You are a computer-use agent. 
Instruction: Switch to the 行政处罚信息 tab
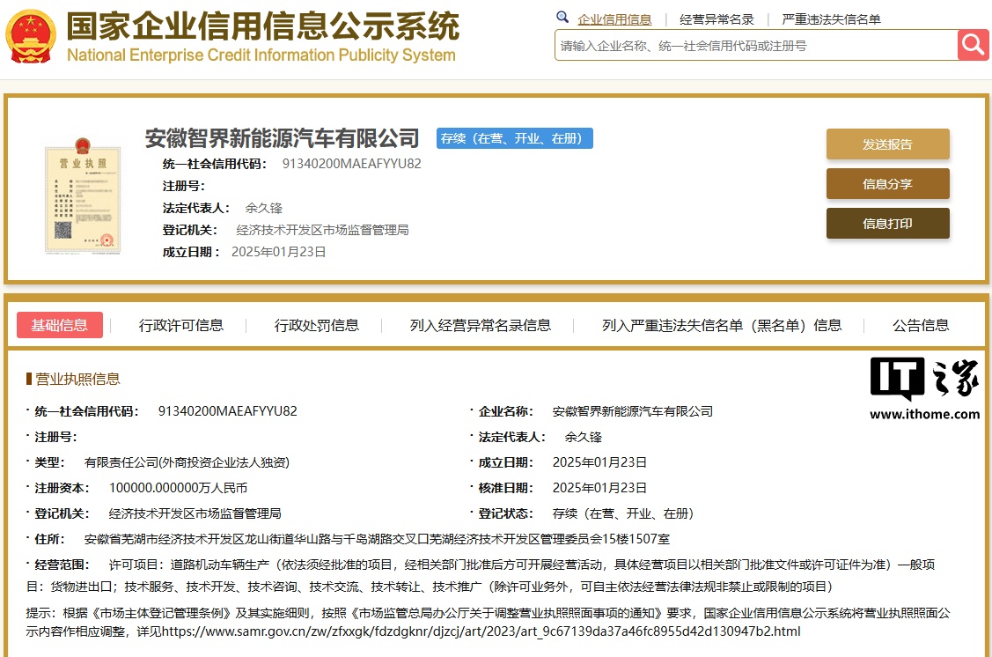(316, 325)
